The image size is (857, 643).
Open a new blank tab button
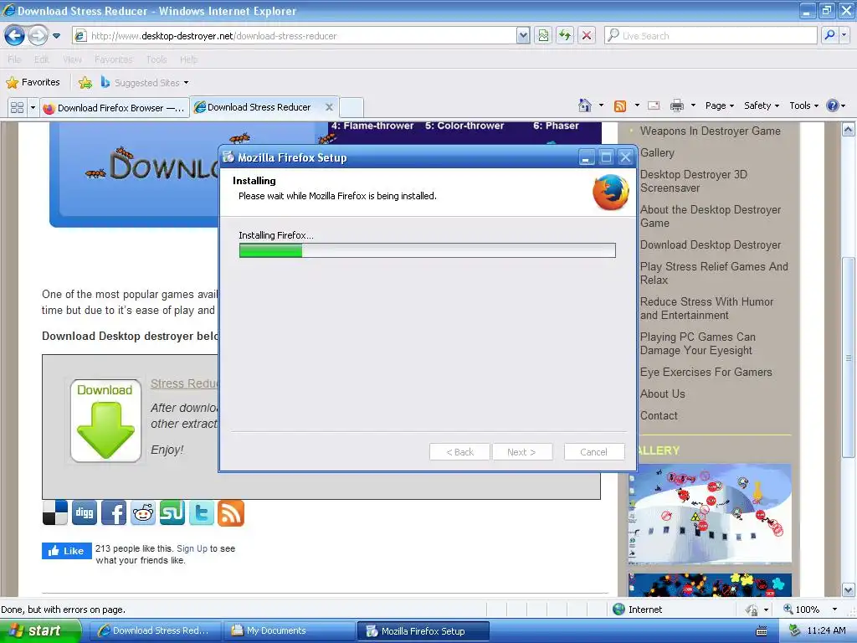[352, 108]
